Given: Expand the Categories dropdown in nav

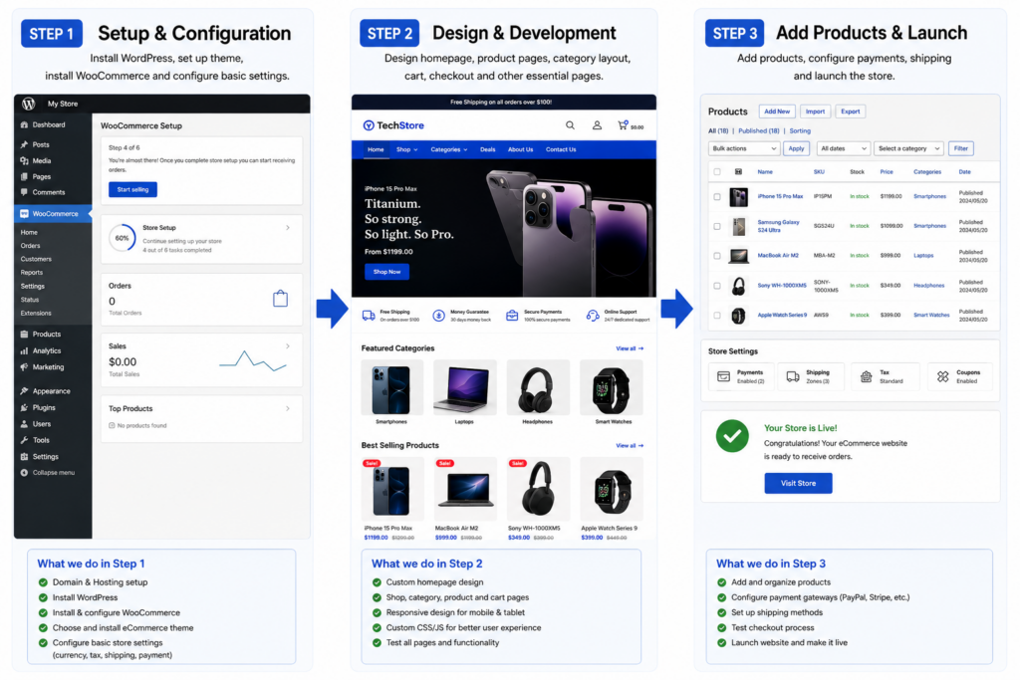Looking at the screenshot, I should [449, 149].
